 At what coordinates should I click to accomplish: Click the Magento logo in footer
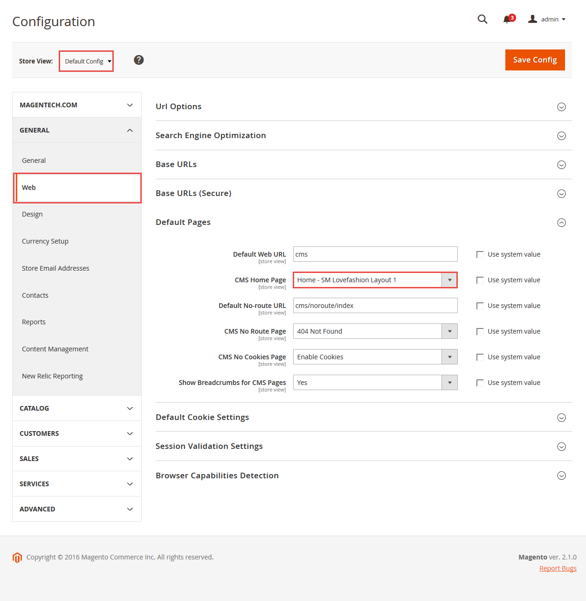coord(17,558)
